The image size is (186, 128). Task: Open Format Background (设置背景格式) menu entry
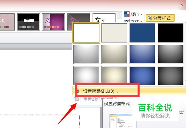129,91
